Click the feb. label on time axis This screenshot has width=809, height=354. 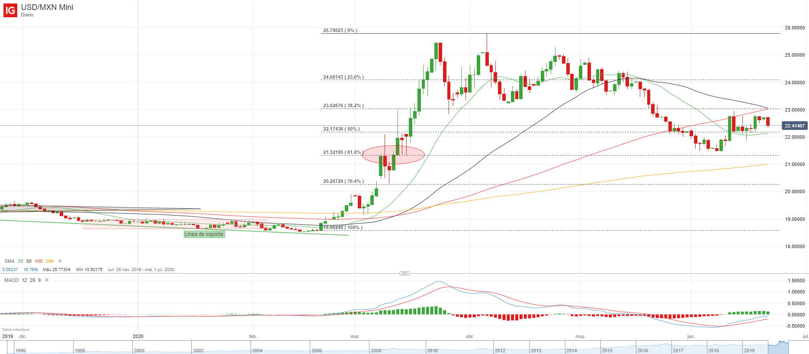253,336
